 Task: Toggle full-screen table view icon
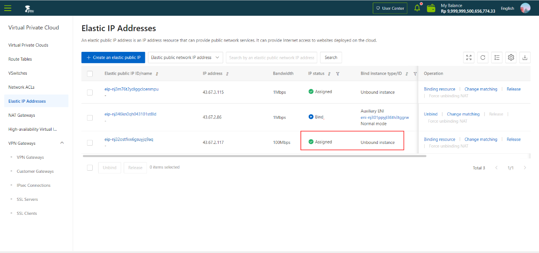[469, 58]
